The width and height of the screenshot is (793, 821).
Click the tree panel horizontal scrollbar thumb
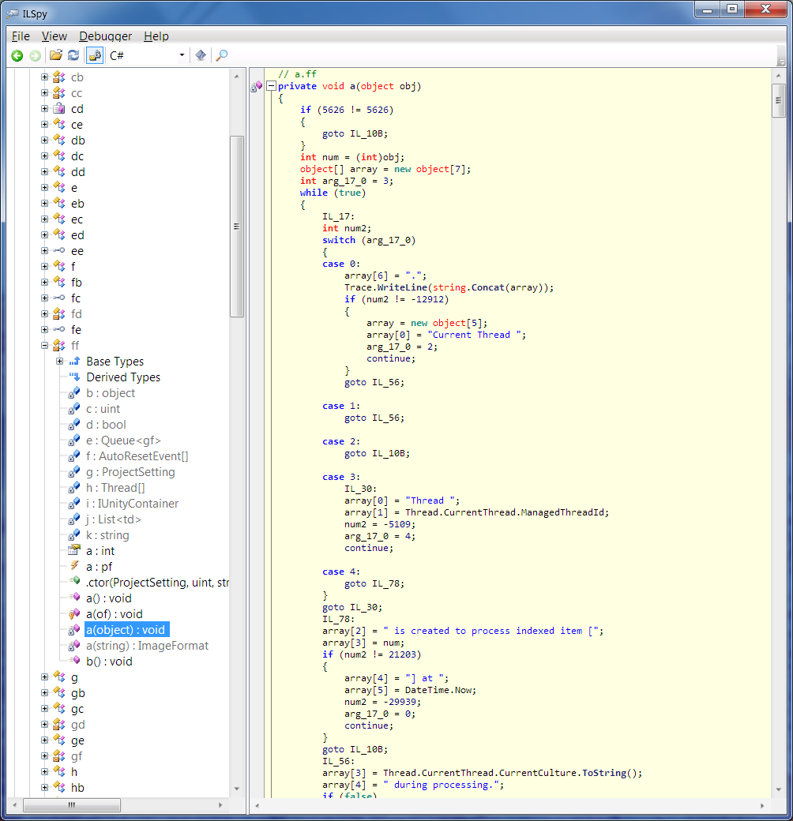coord(71,805)
